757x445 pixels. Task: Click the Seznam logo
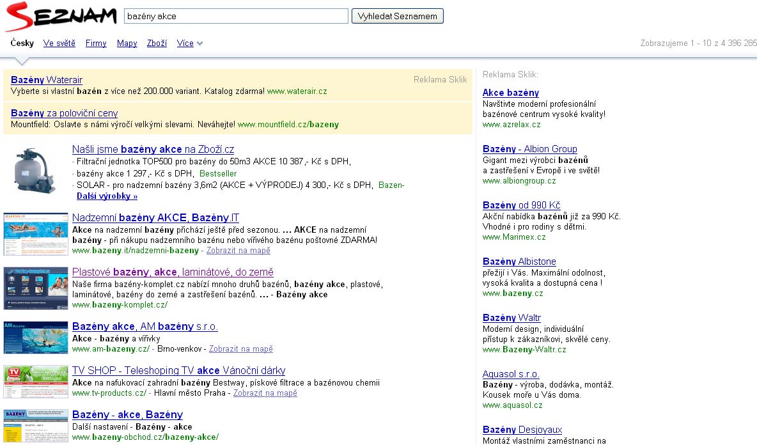coord(61,17)
